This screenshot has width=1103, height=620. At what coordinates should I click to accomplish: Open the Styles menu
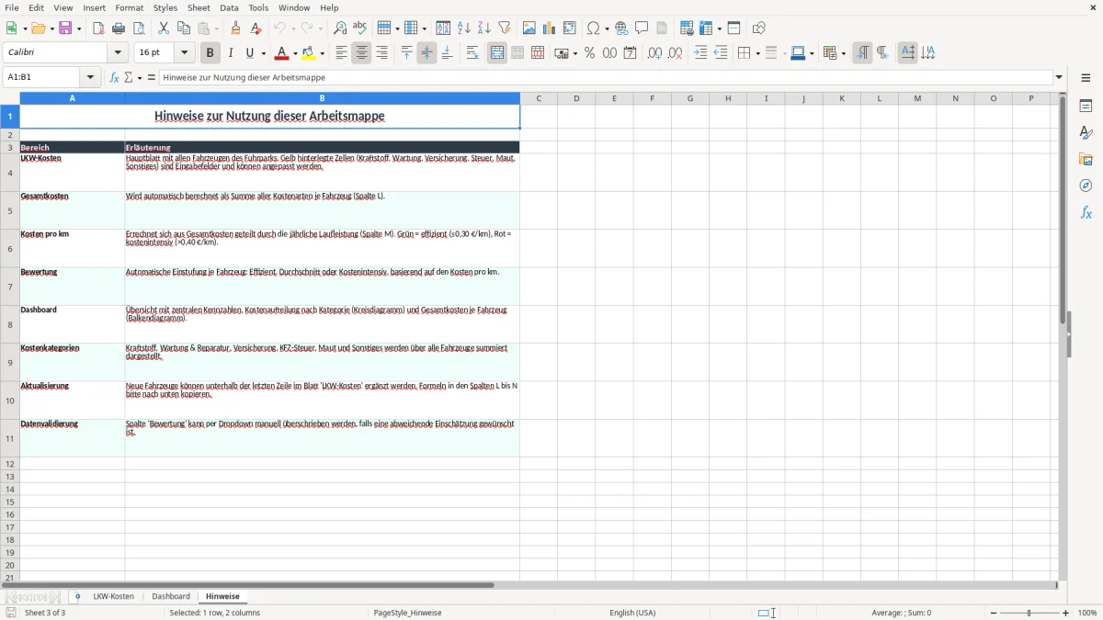click(165, 7)
